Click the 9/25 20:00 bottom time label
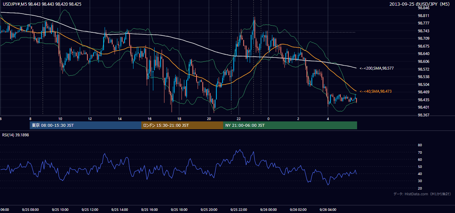 point(209,209)
